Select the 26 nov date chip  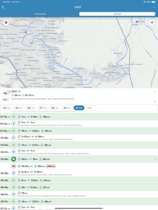(x=31, y=108)
